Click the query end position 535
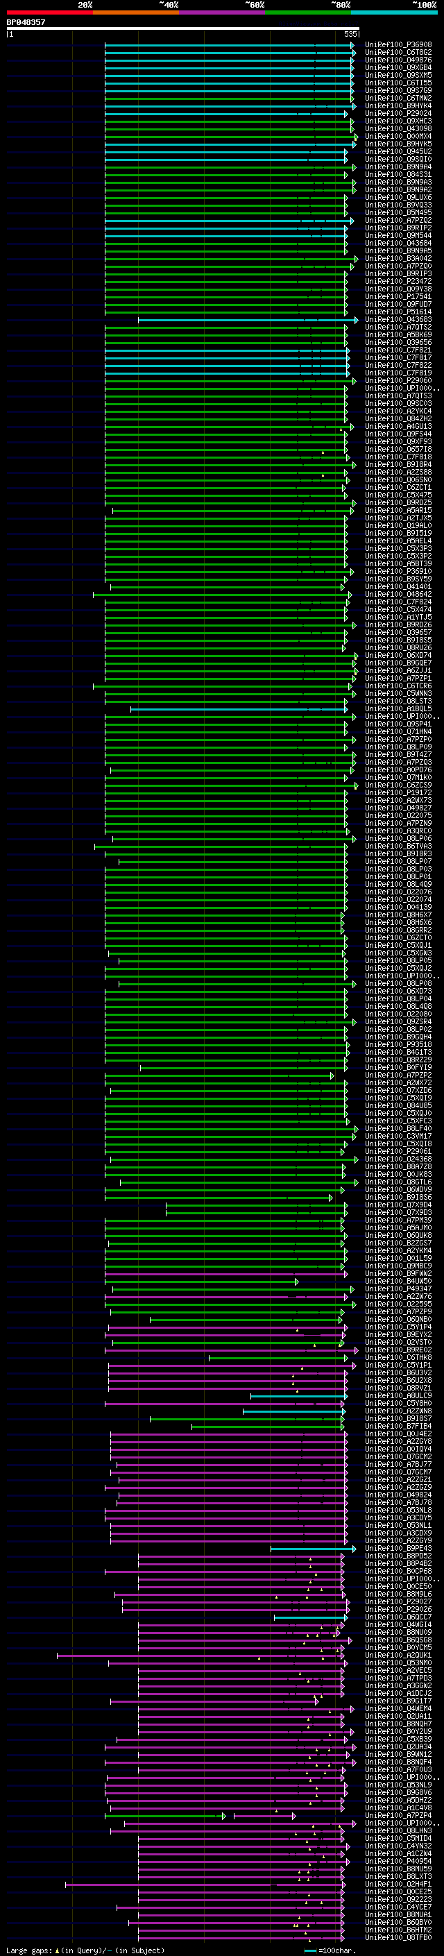444x1956 pixels. click(x=350, y=34)
